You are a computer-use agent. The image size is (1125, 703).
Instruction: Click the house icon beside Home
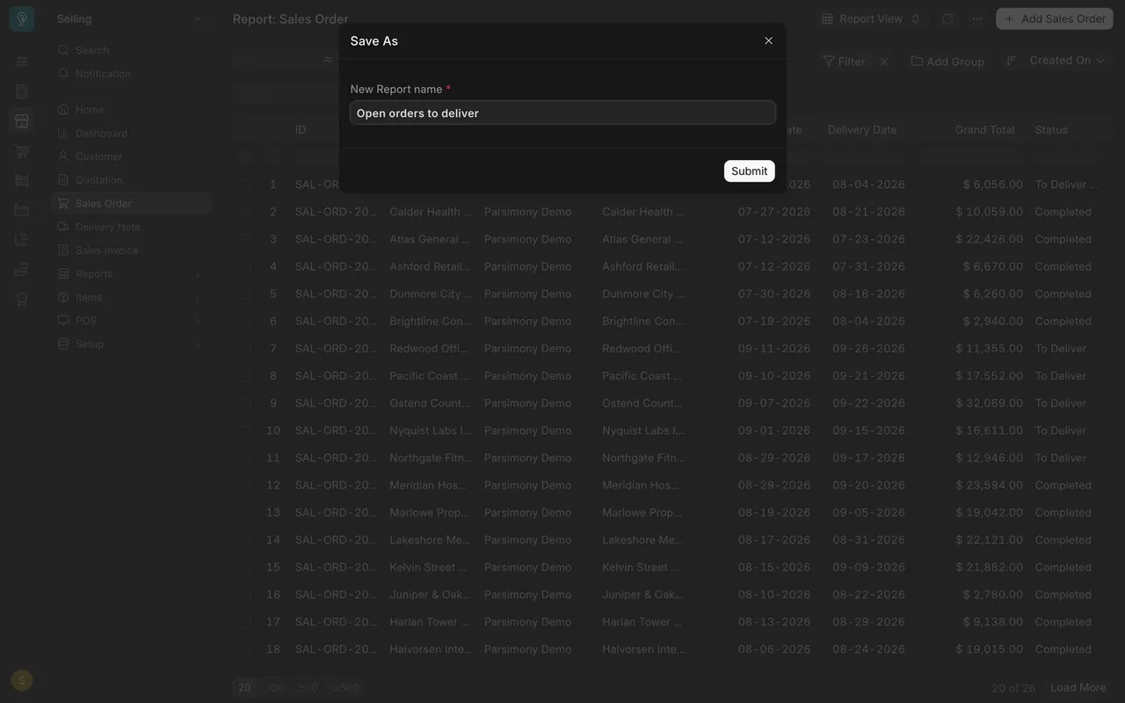63,110
